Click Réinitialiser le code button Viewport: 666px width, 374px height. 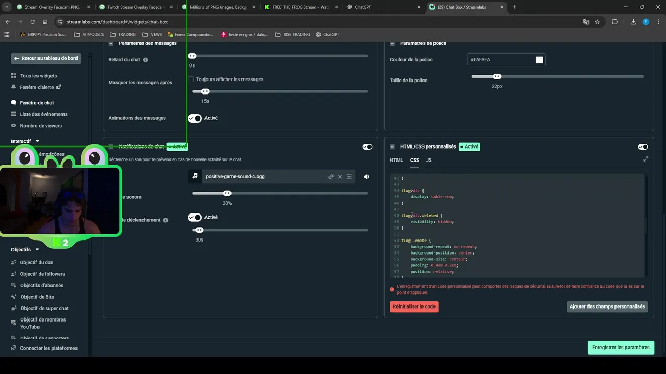(414, 306)
